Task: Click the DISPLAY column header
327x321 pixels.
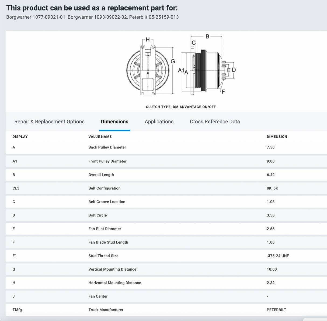Action: (20, 137)
